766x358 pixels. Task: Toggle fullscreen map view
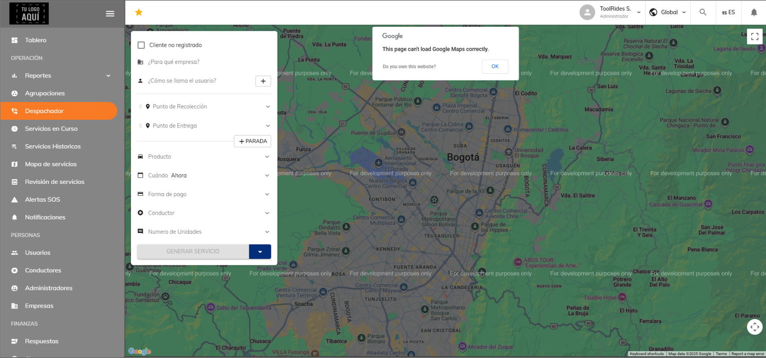click(x=755, y=36)
